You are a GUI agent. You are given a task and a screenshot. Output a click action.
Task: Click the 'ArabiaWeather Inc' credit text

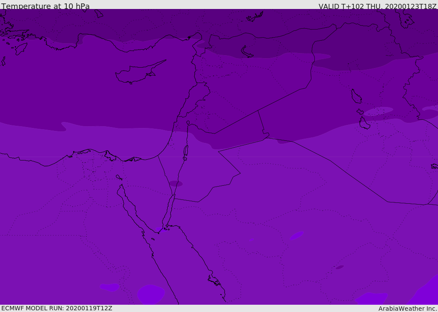pos(407,309)
